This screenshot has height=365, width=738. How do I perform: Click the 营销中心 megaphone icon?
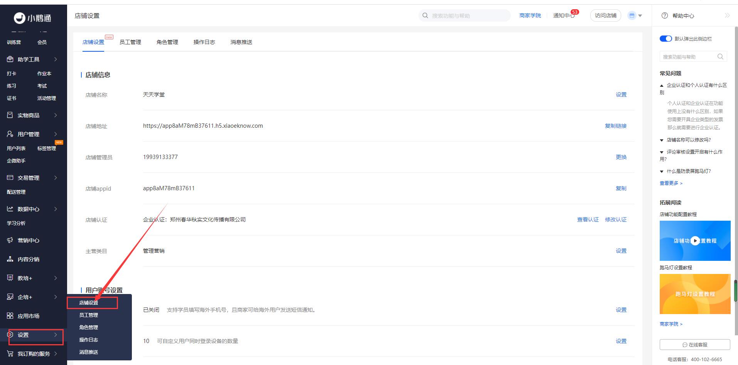(x=10, y=240)
